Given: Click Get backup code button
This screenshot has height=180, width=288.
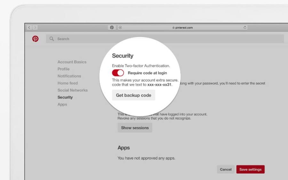Looking at the screenshot, I should (133, 95).
